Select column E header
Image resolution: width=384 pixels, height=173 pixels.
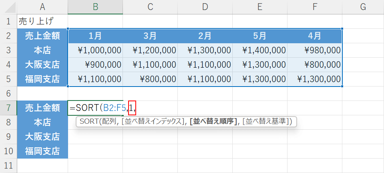(x=260, y=7)
